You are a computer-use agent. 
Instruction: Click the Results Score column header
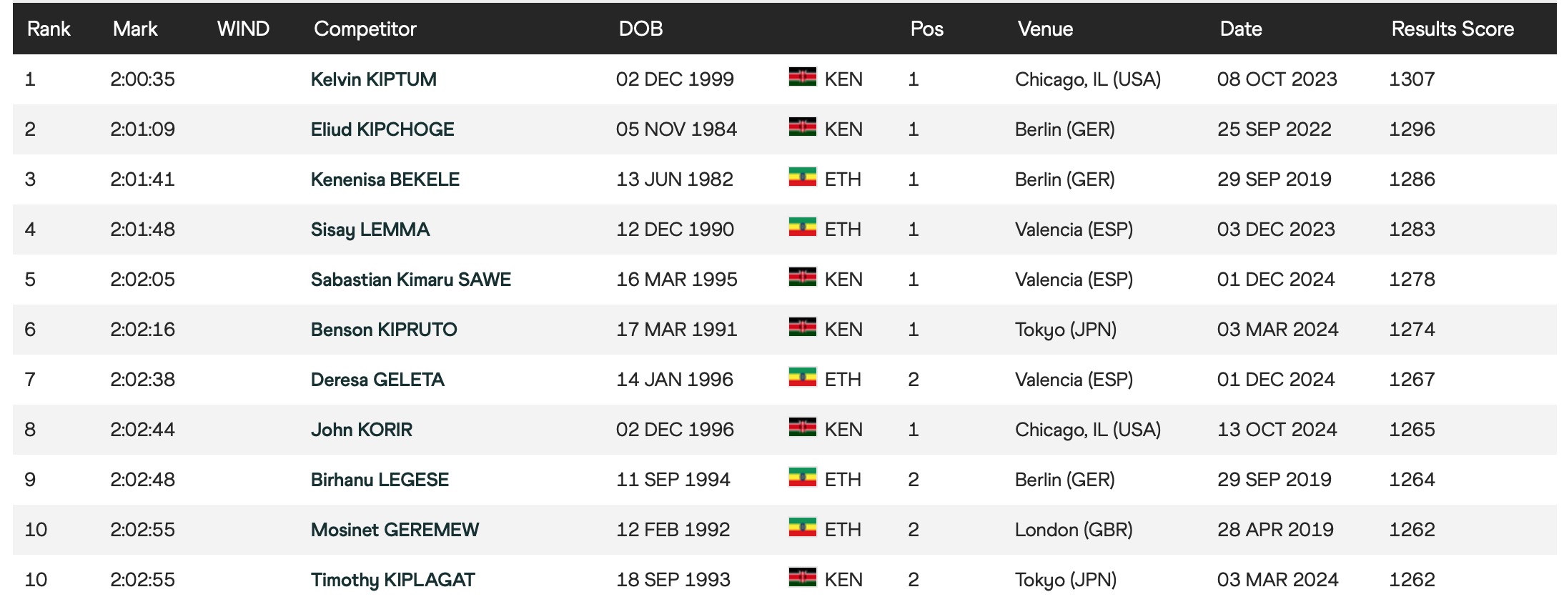(x=1452, y=29)
